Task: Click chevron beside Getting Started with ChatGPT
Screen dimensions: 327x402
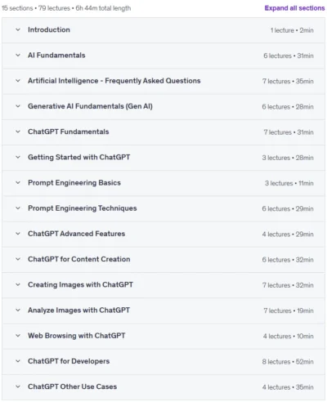Action: (18, 157)
